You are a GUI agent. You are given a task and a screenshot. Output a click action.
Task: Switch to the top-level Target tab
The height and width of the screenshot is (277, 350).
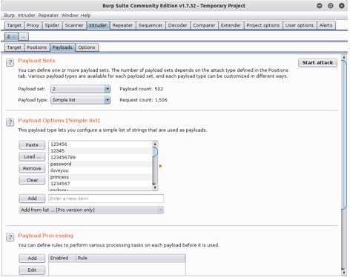14,25
